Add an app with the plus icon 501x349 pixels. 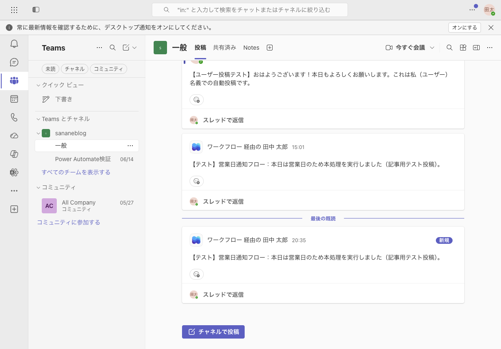point(14,209)
